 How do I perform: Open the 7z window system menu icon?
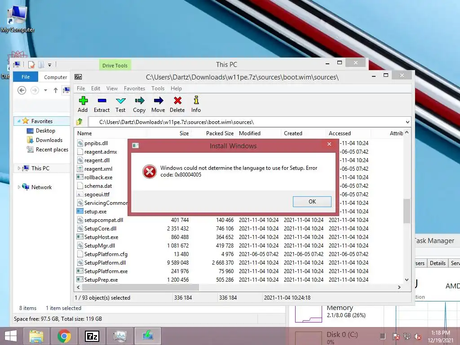pyautogui.click(x=78, y=77)
